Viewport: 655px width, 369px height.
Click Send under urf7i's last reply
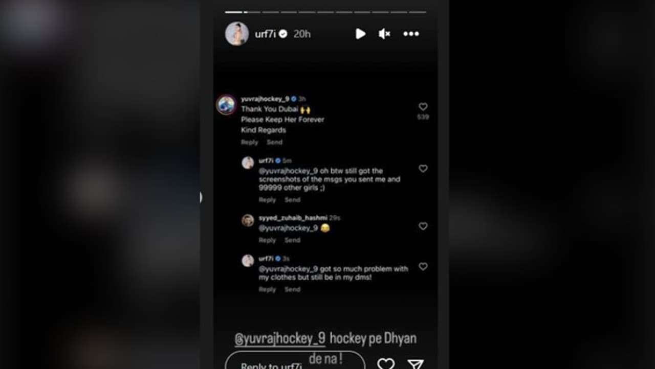[292, 289]
